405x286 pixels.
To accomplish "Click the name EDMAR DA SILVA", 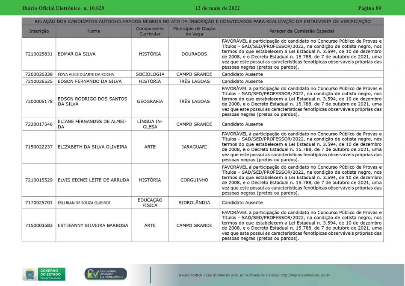I will tap(77, 54).
